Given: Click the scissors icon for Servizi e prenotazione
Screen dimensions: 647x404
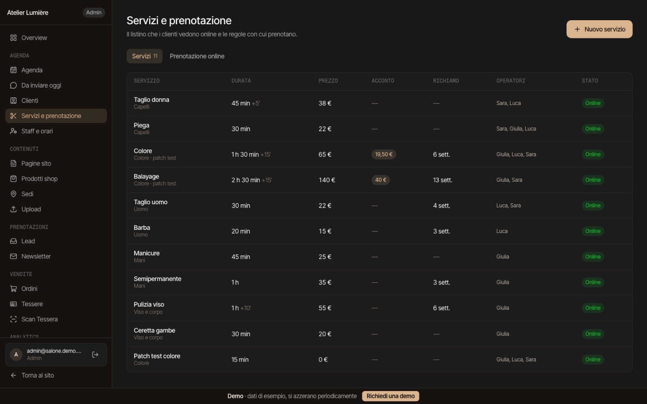Looking at the screenshot, I should [13, 116].
